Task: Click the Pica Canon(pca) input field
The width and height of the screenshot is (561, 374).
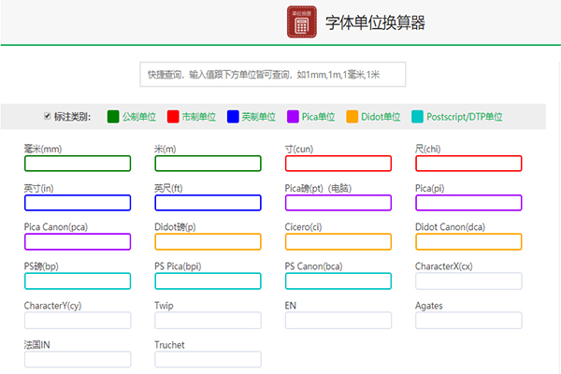Action: [x=78, y=241]
